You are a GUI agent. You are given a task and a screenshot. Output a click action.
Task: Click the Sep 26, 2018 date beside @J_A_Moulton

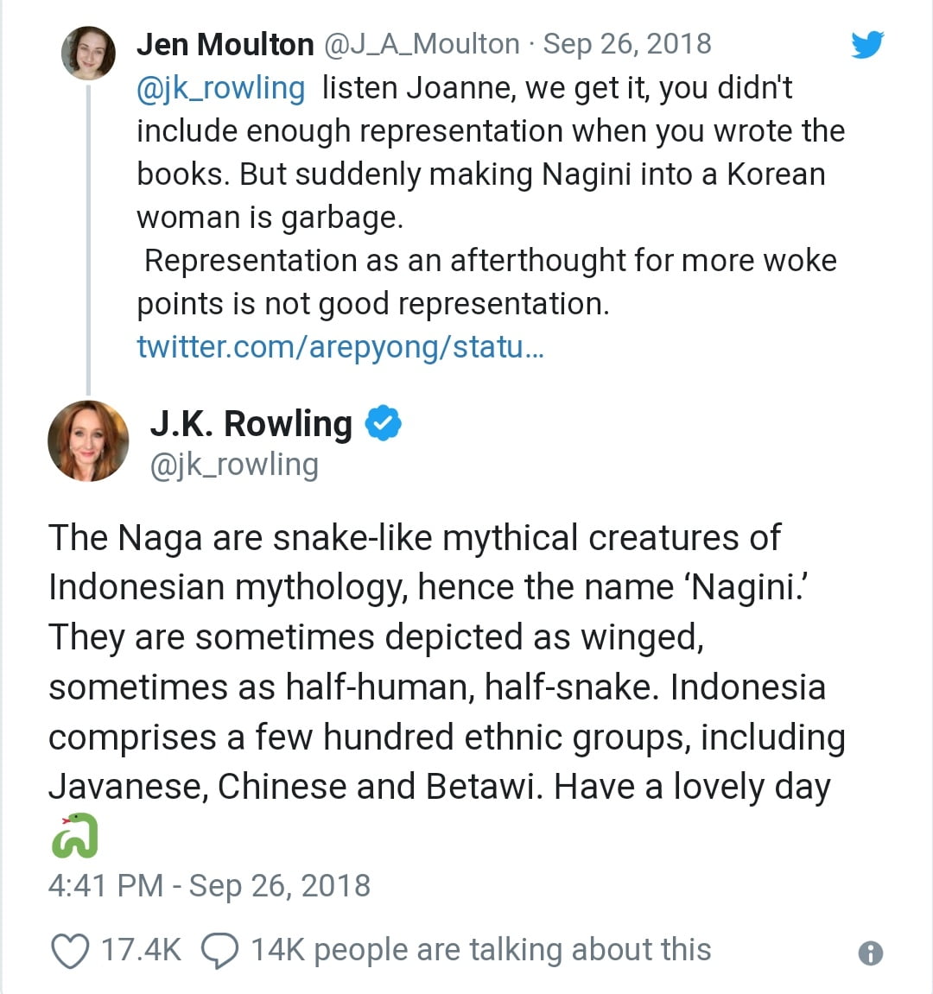(627, 44)
